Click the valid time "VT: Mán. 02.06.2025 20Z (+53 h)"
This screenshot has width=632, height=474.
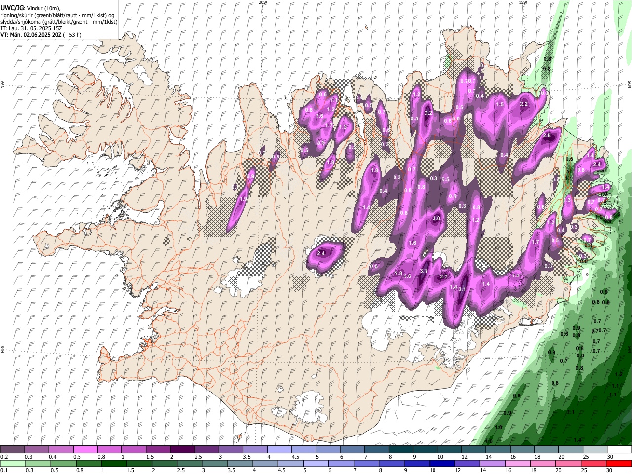coord(41,35)
